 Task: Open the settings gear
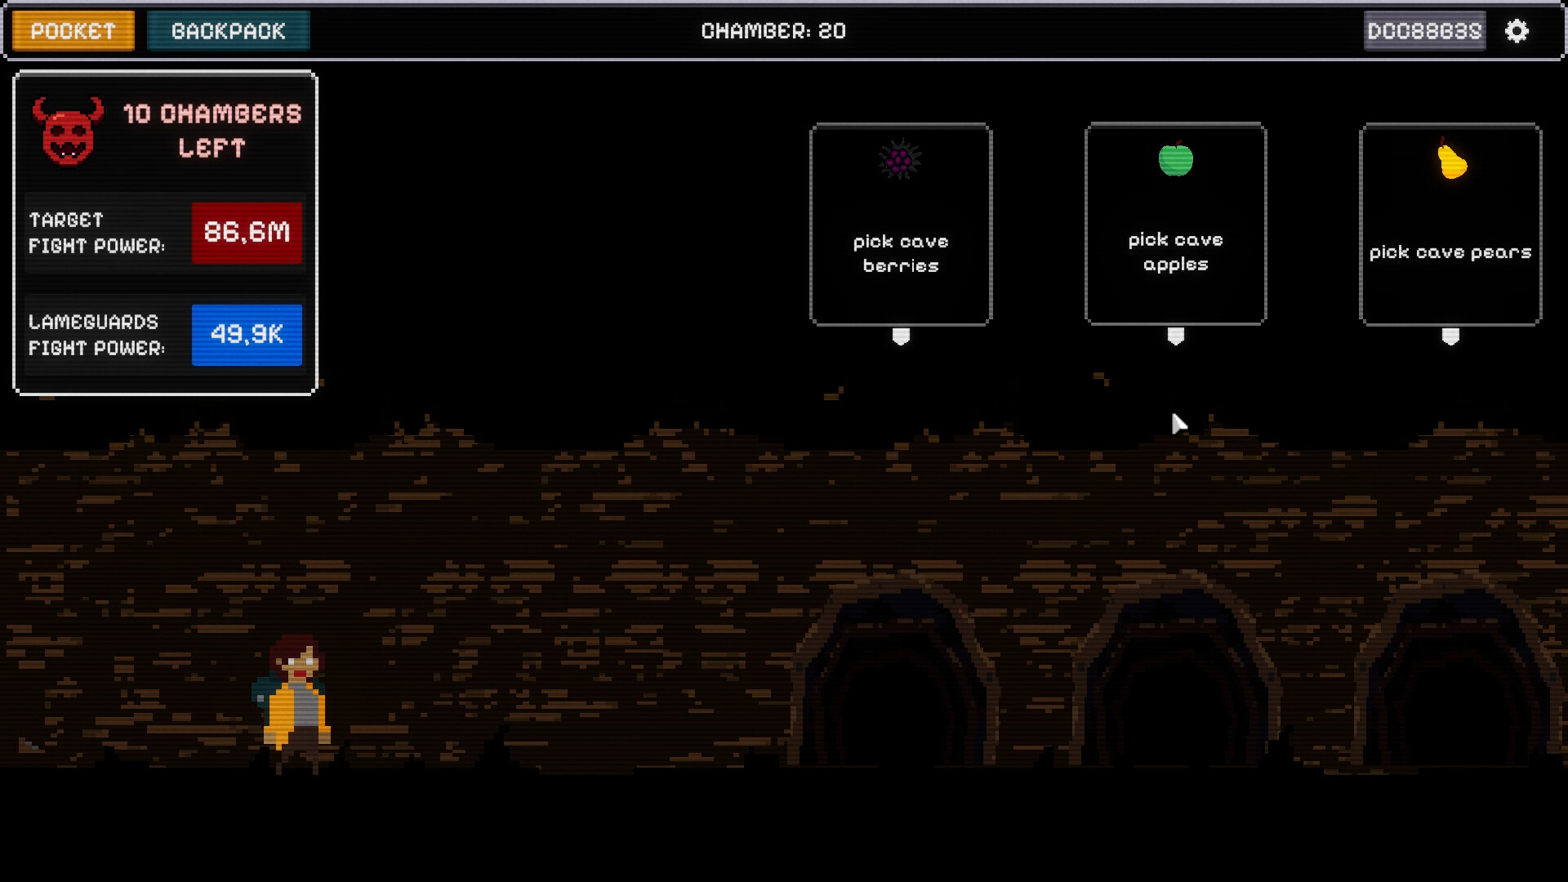1517,31
